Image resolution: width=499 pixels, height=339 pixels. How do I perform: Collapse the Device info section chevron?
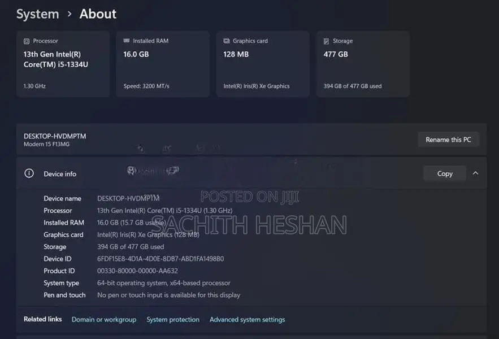pos(475,173)
